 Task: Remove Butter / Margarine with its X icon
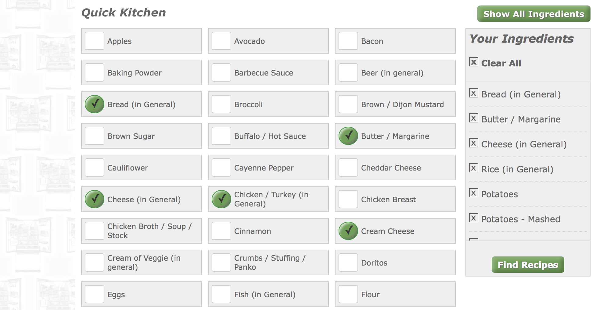point(473,118)
